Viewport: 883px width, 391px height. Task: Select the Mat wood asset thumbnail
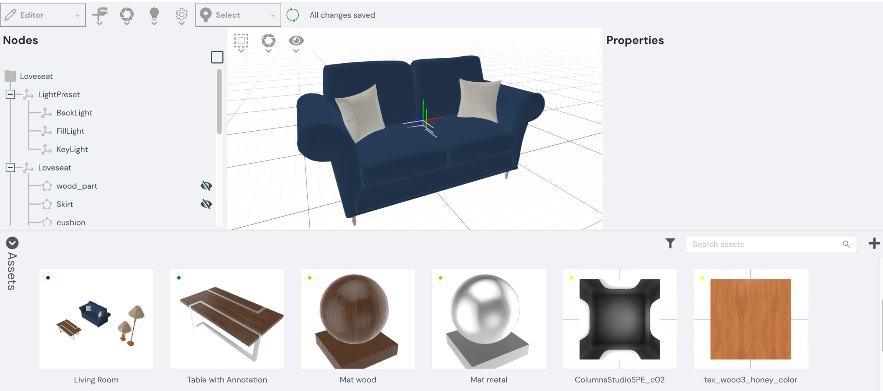(358, 319)
